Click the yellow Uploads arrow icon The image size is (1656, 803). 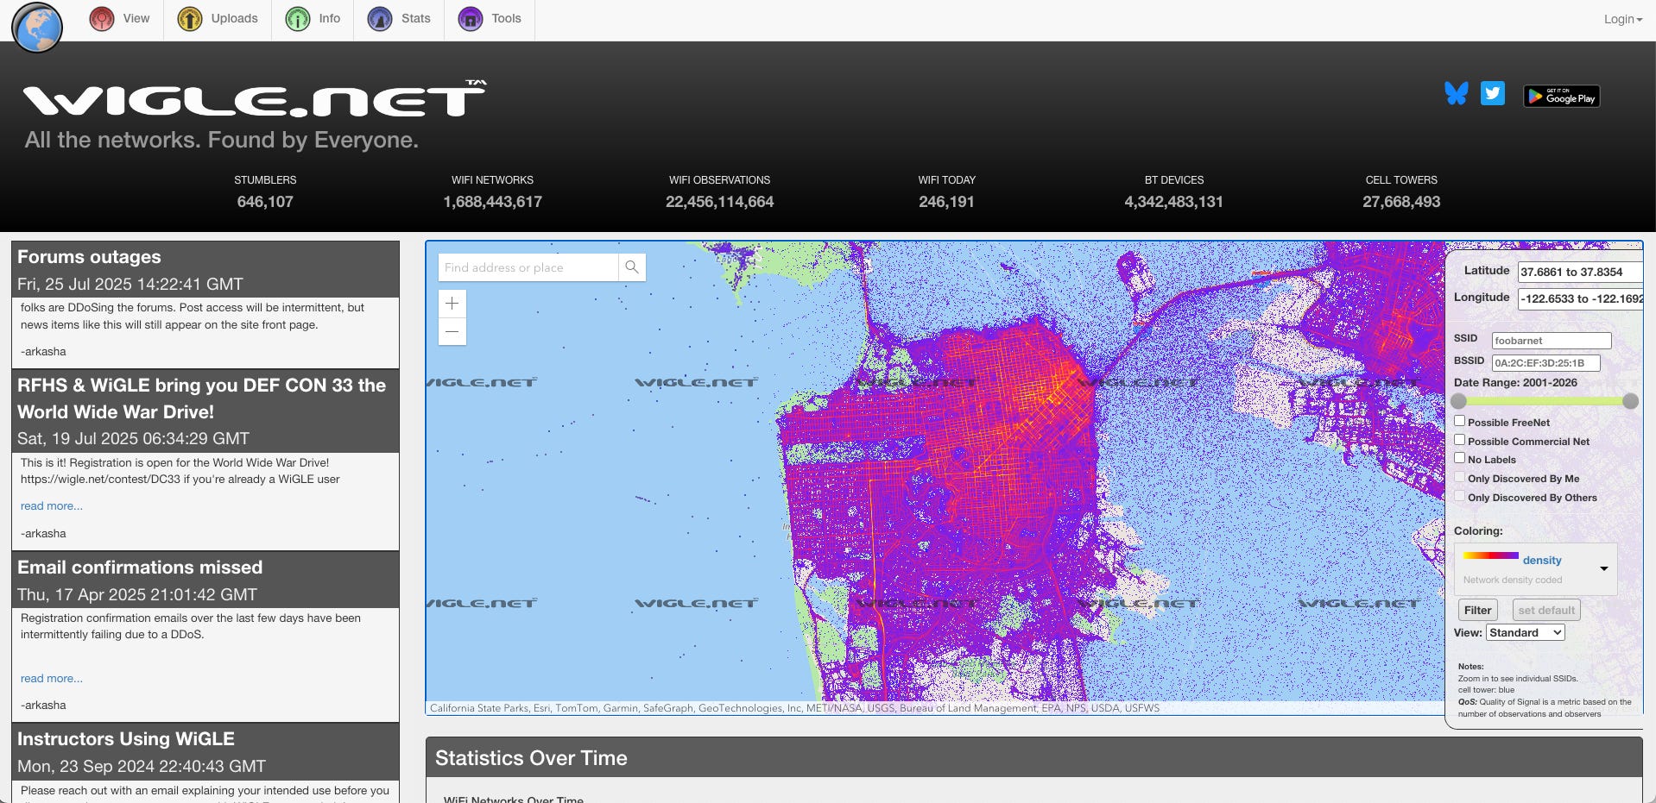pyautogui.click(x=190, y=19)
